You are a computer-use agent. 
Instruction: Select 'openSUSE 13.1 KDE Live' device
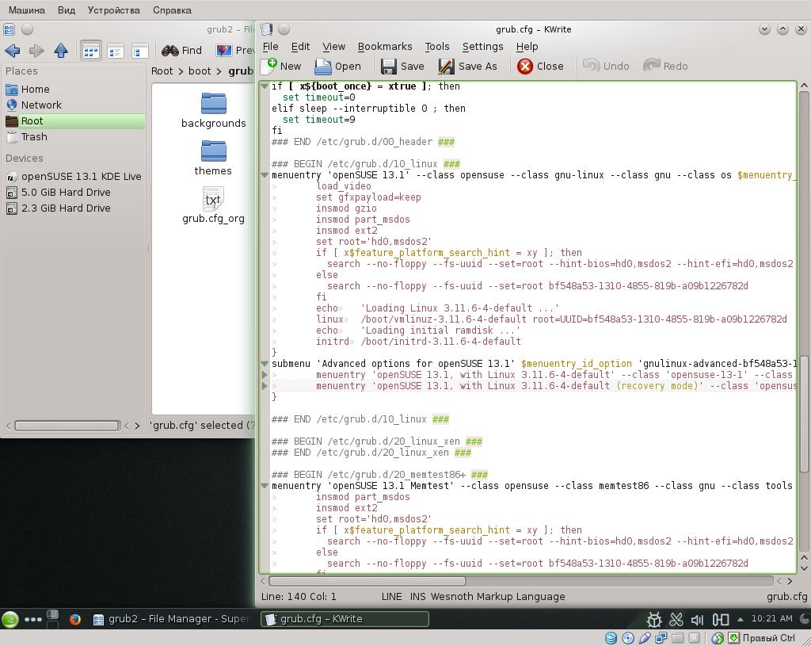coord(81,176)
